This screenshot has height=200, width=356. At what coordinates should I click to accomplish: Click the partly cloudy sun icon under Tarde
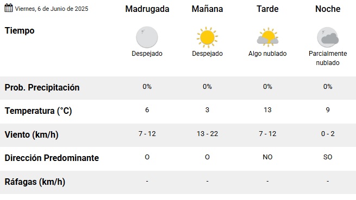coord(268,37)
